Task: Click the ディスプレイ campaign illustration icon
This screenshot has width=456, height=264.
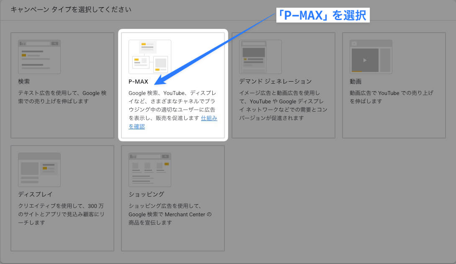Action: [x=39, y=169]
